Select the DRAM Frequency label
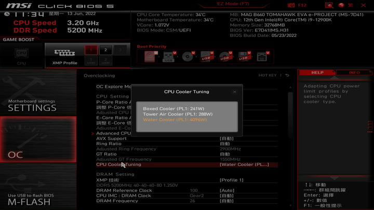The width and height of the screenshot is (374, 210). tap(117, 201)
